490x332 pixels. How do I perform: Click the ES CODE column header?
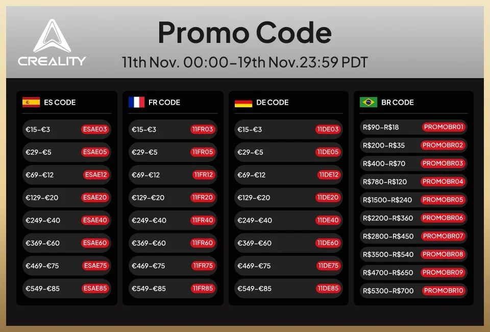[60, 102]
